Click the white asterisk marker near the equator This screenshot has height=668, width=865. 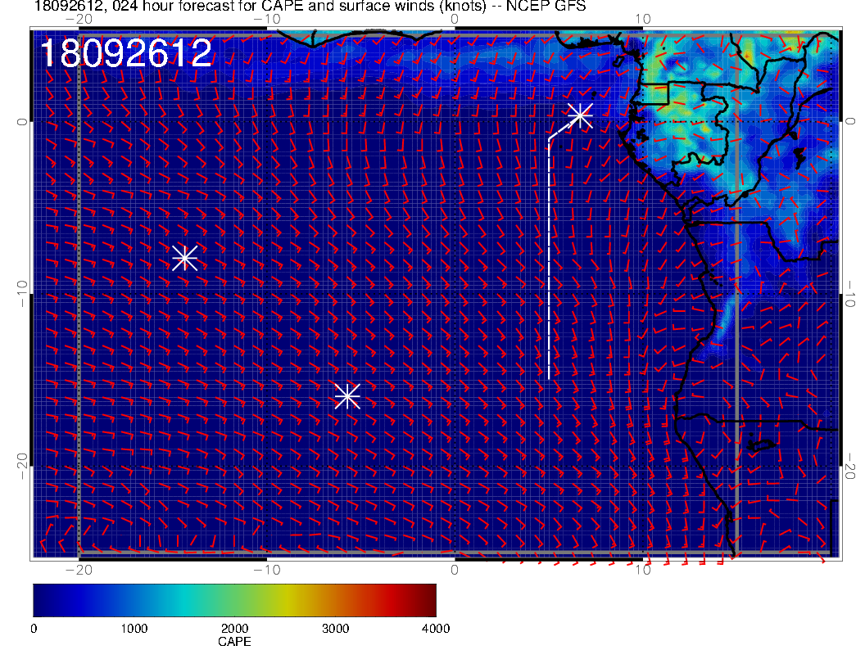tap(580, 115)
